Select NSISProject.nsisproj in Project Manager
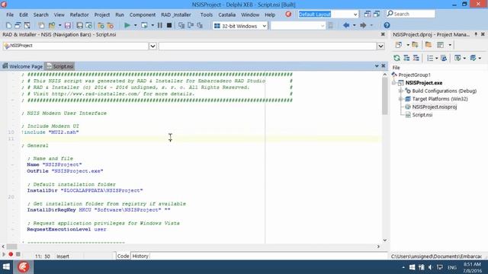The width and height of the screenshot is (488, 274). 434,107
